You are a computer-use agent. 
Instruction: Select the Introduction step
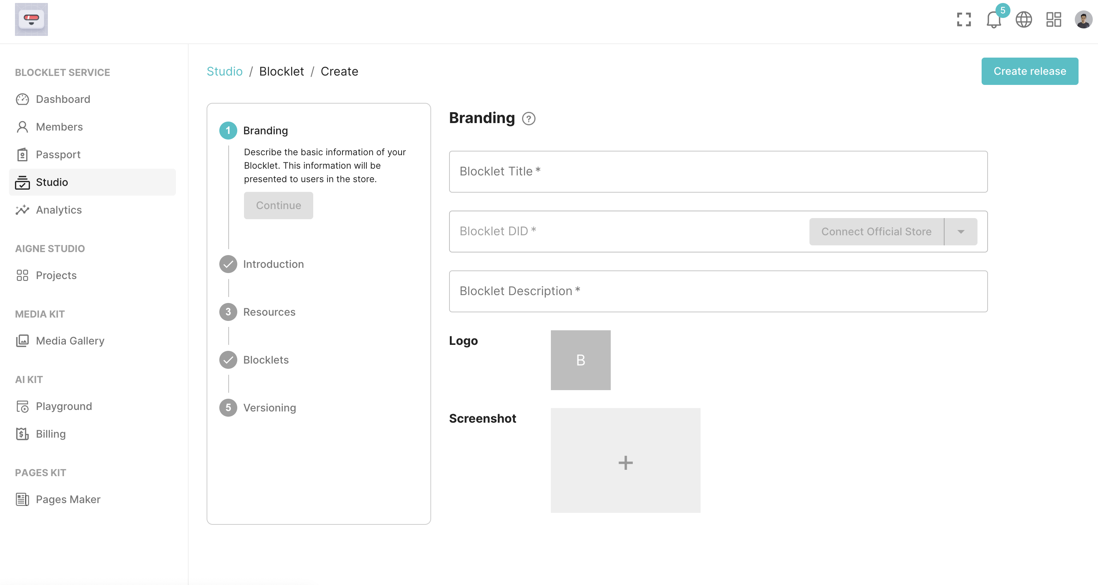(273, 264)
